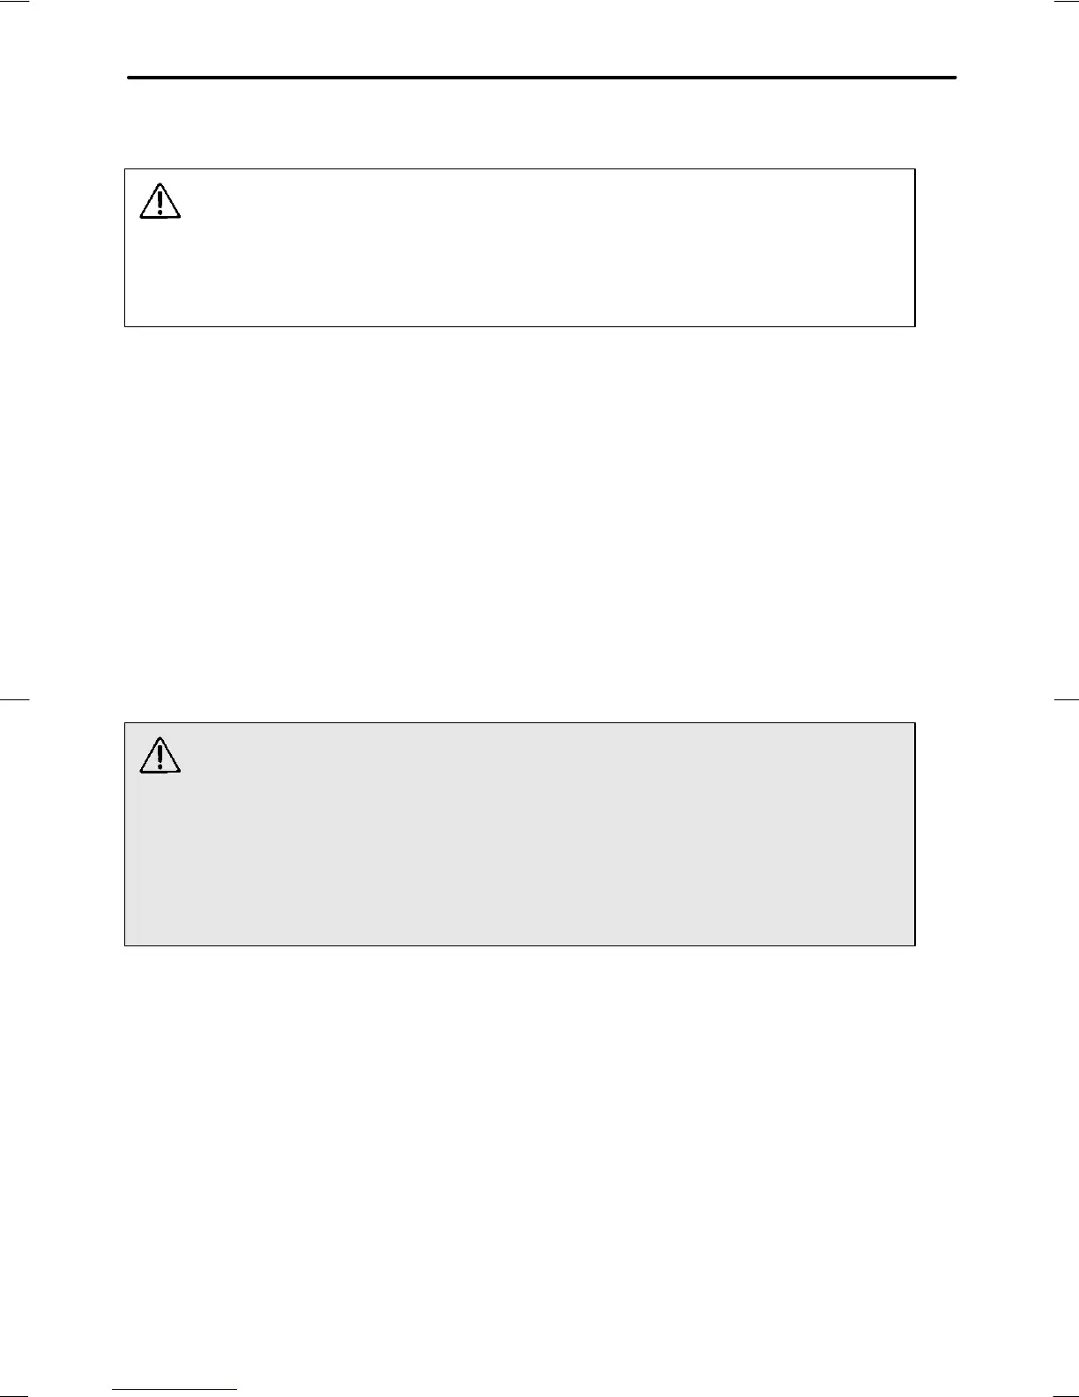Click the left end of the header rule

coord(131,78)
